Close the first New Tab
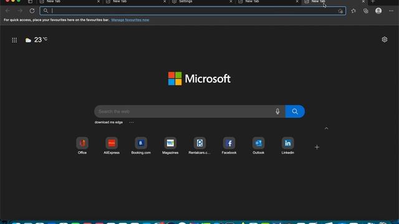 (x=99, y=1)
